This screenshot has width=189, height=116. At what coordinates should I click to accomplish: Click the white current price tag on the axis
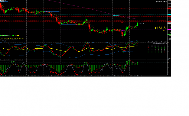[x=169, y=23]
